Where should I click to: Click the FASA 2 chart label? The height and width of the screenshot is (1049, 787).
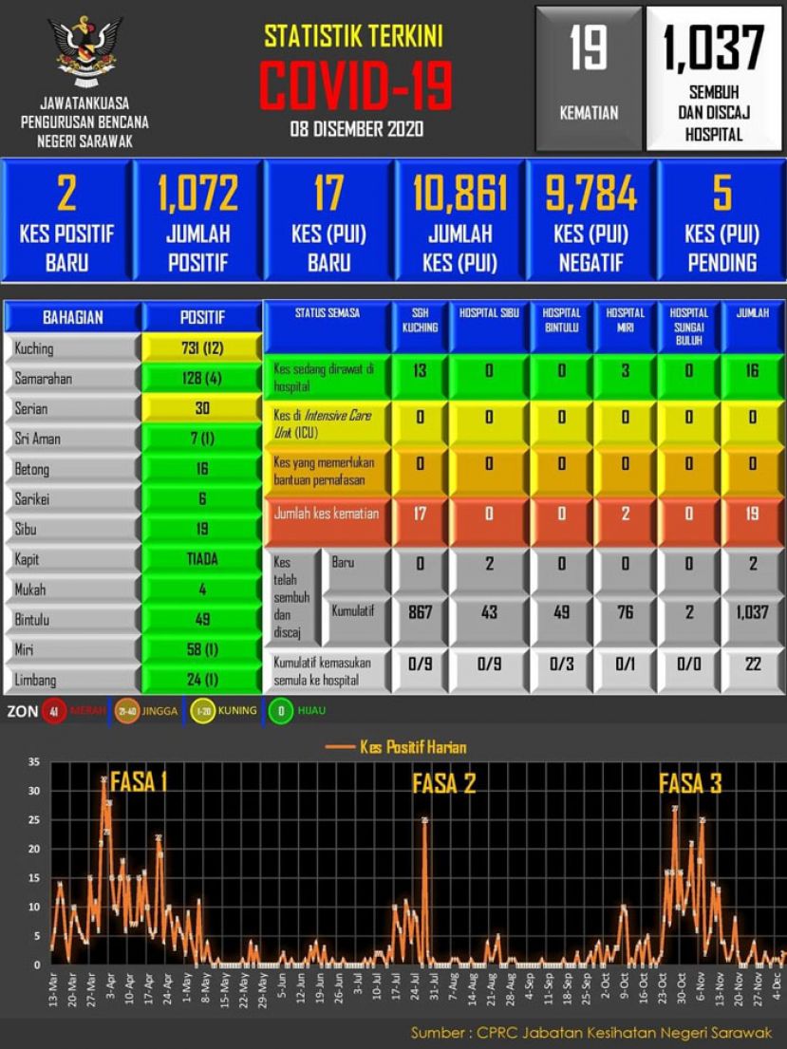click(443, 784)
